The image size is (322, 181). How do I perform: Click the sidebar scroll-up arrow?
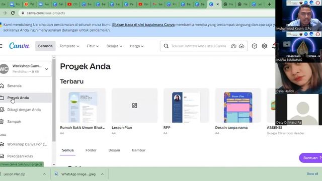[54, 57]
